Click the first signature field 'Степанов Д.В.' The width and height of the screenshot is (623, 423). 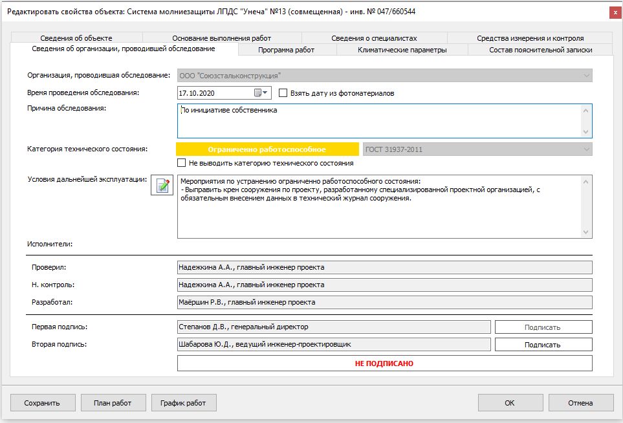click(x=334, y=327)
